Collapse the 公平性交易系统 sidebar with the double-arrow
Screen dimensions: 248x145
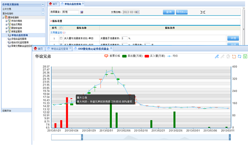click(x=43, y=4)
